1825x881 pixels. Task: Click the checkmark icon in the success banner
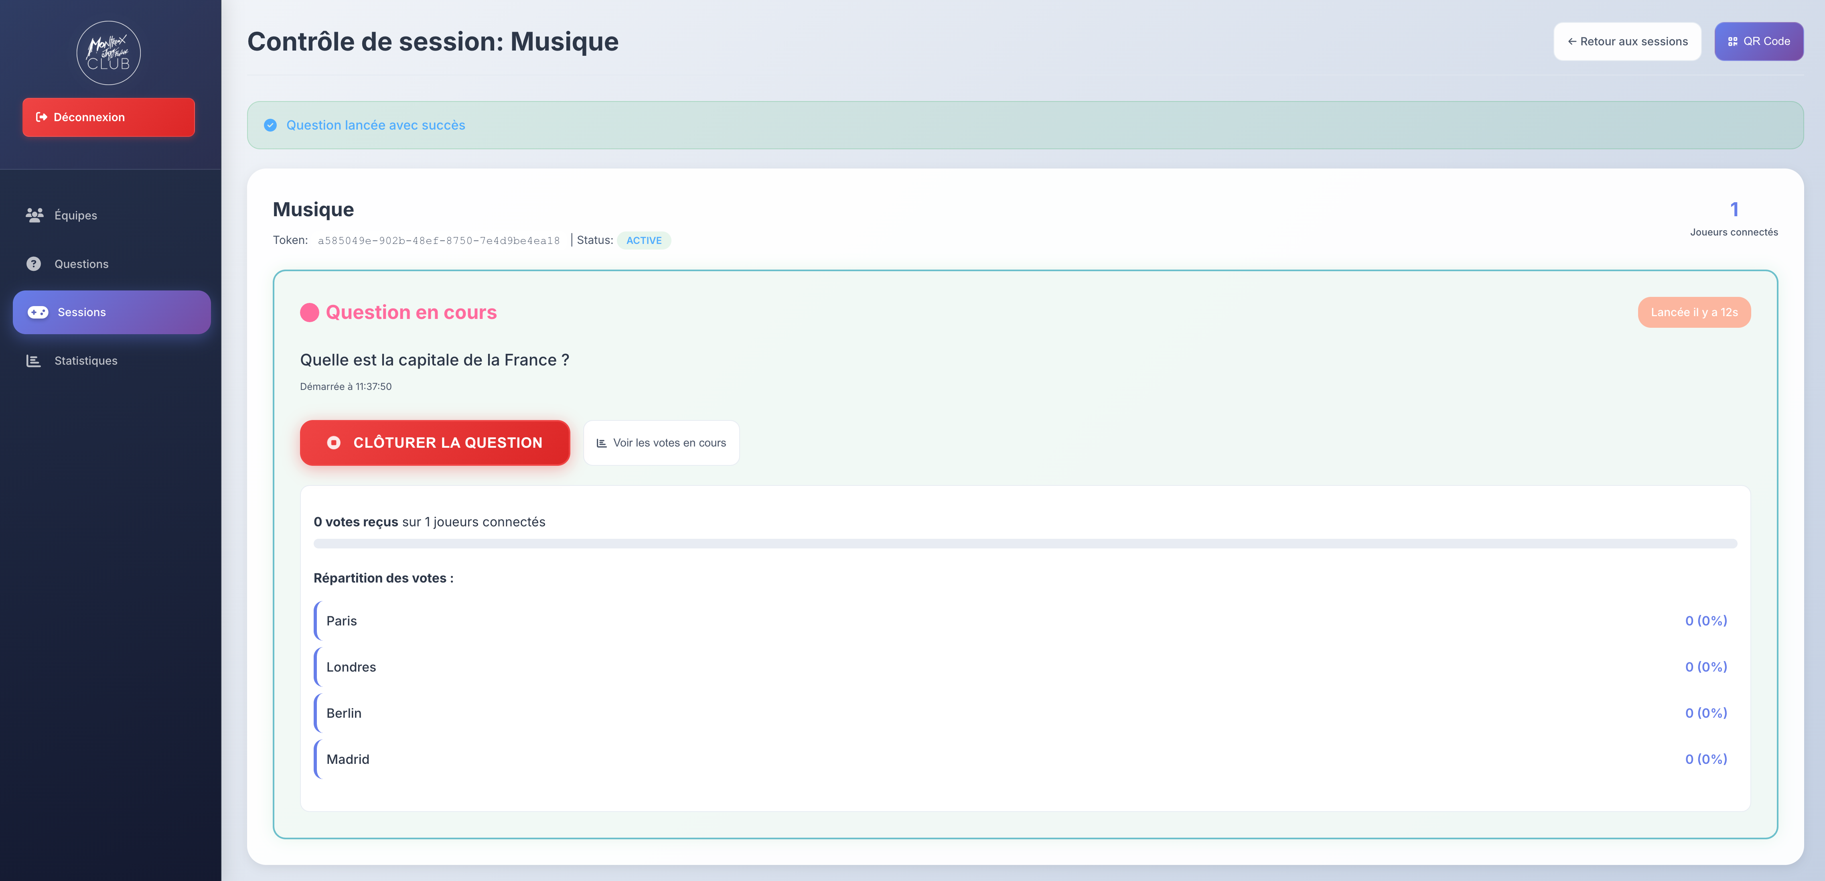point(270,125)
